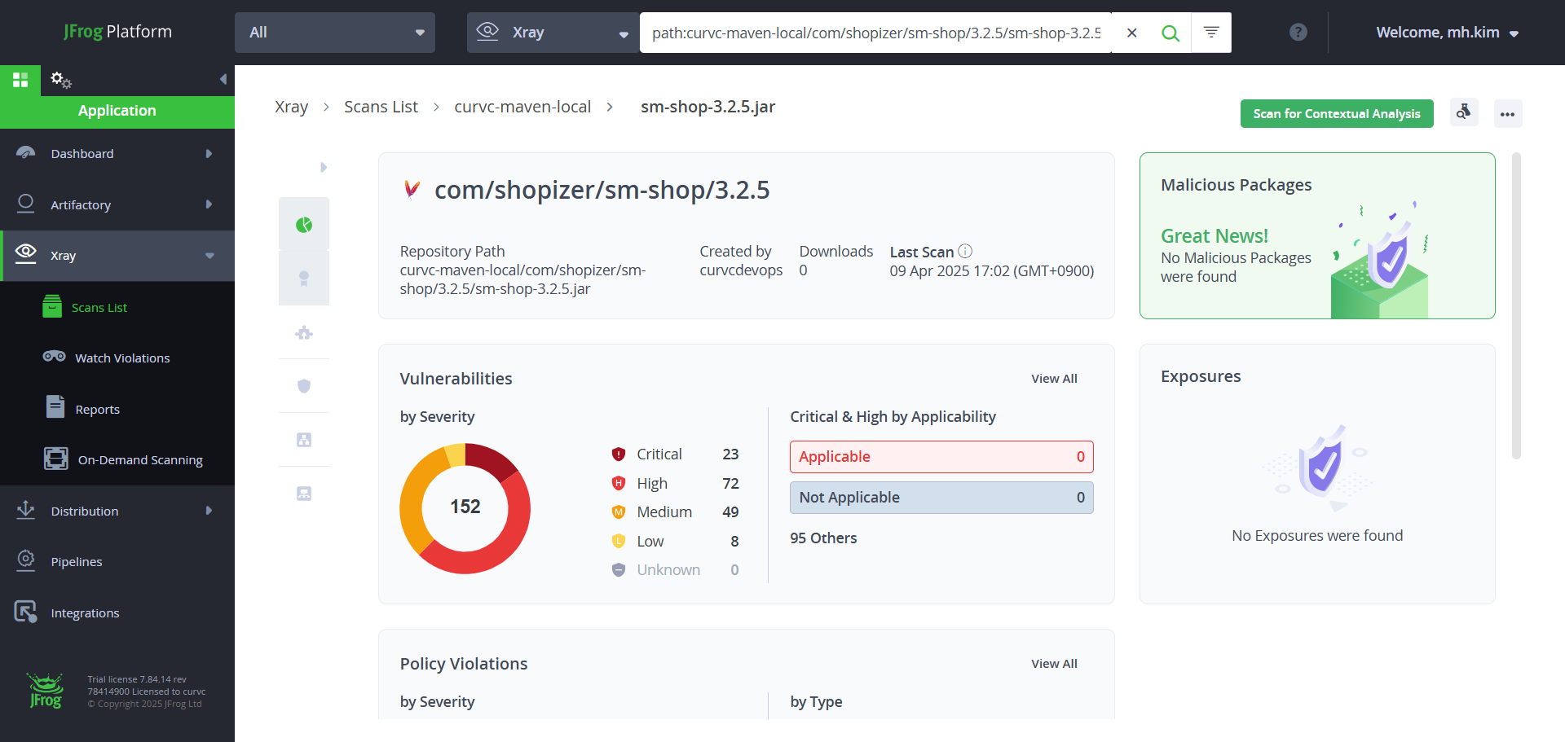This screenshot has width=1565, height=742.
Task: Open the All repositories dropdown
Action: point(335,33)
